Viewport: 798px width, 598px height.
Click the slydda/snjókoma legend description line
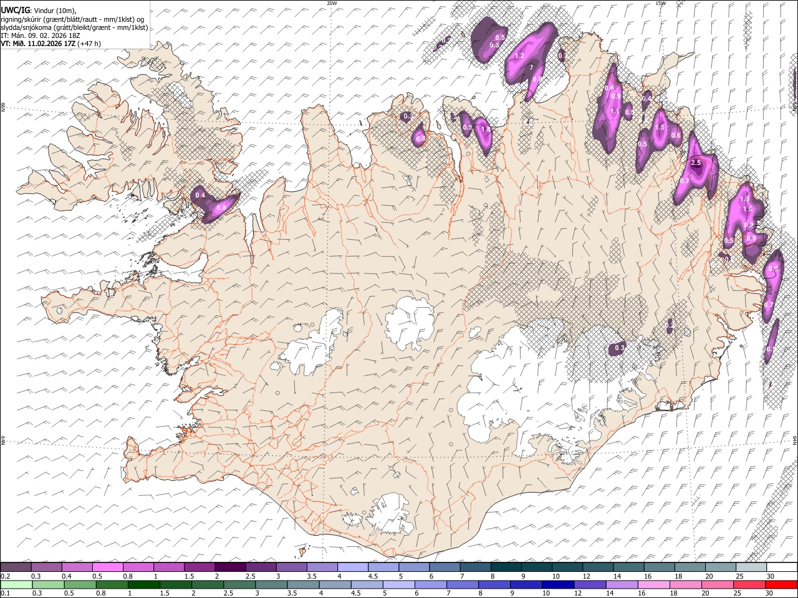click(74, 27)
